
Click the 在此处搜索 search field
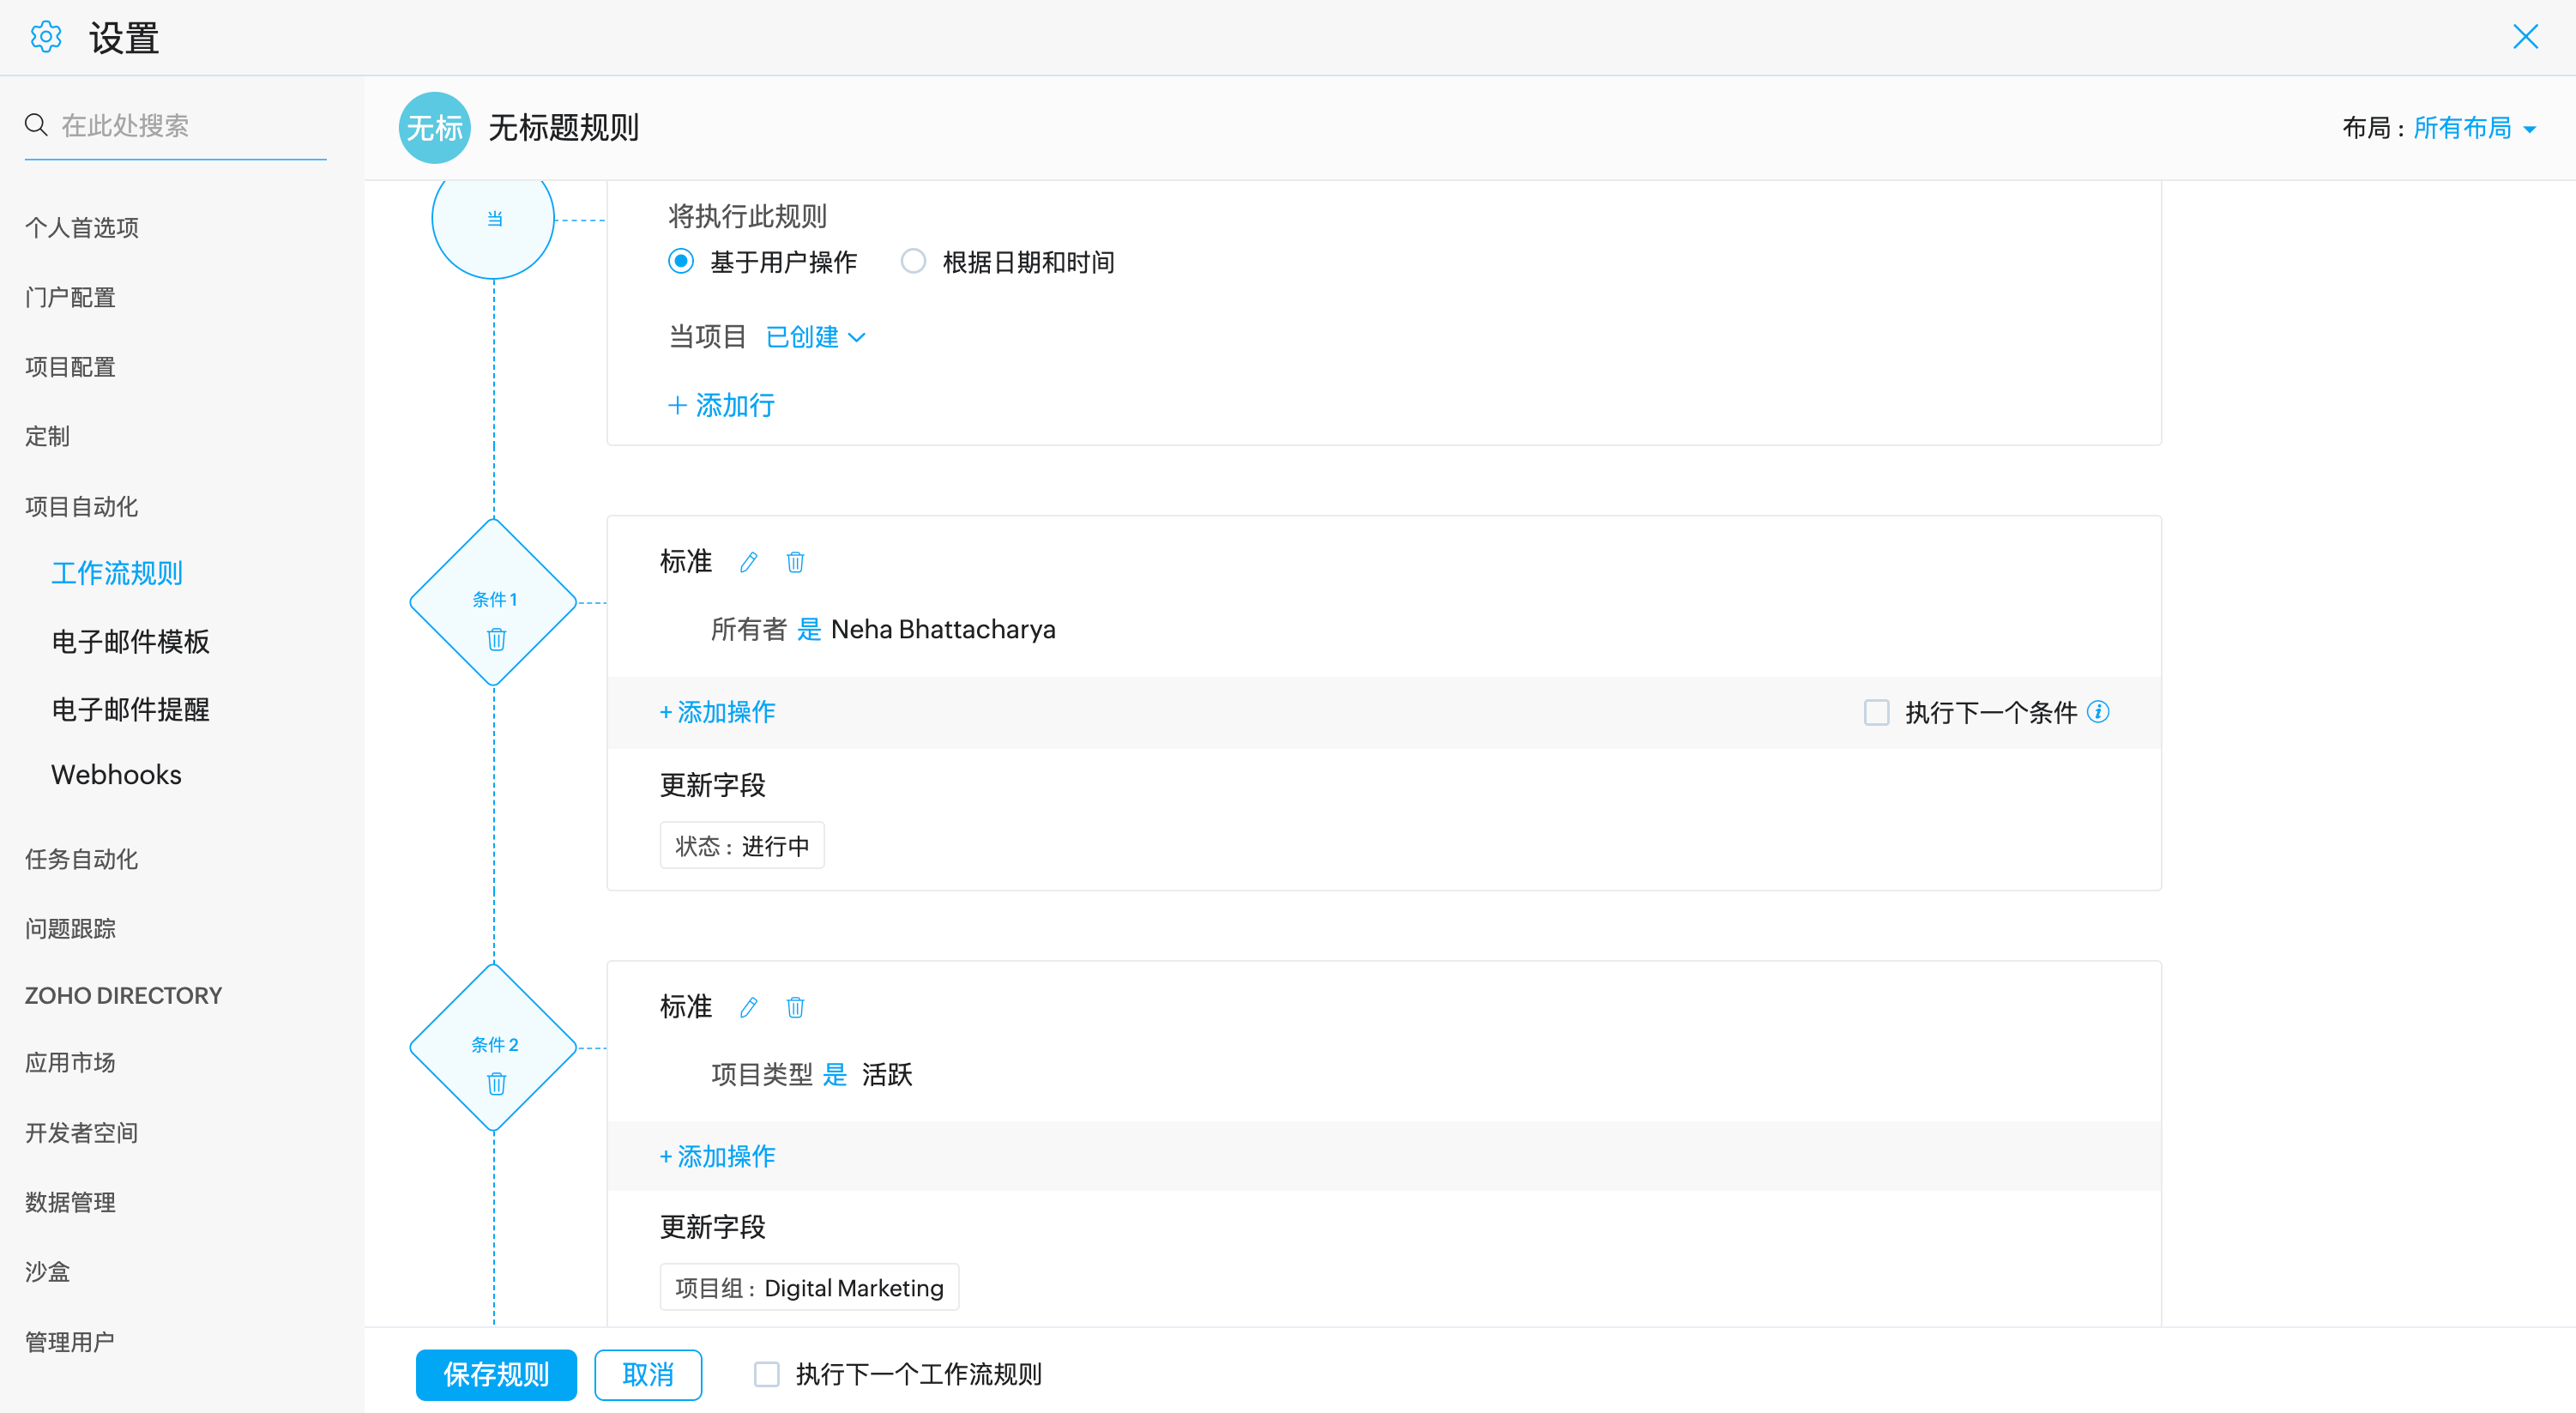click(190, 125)
